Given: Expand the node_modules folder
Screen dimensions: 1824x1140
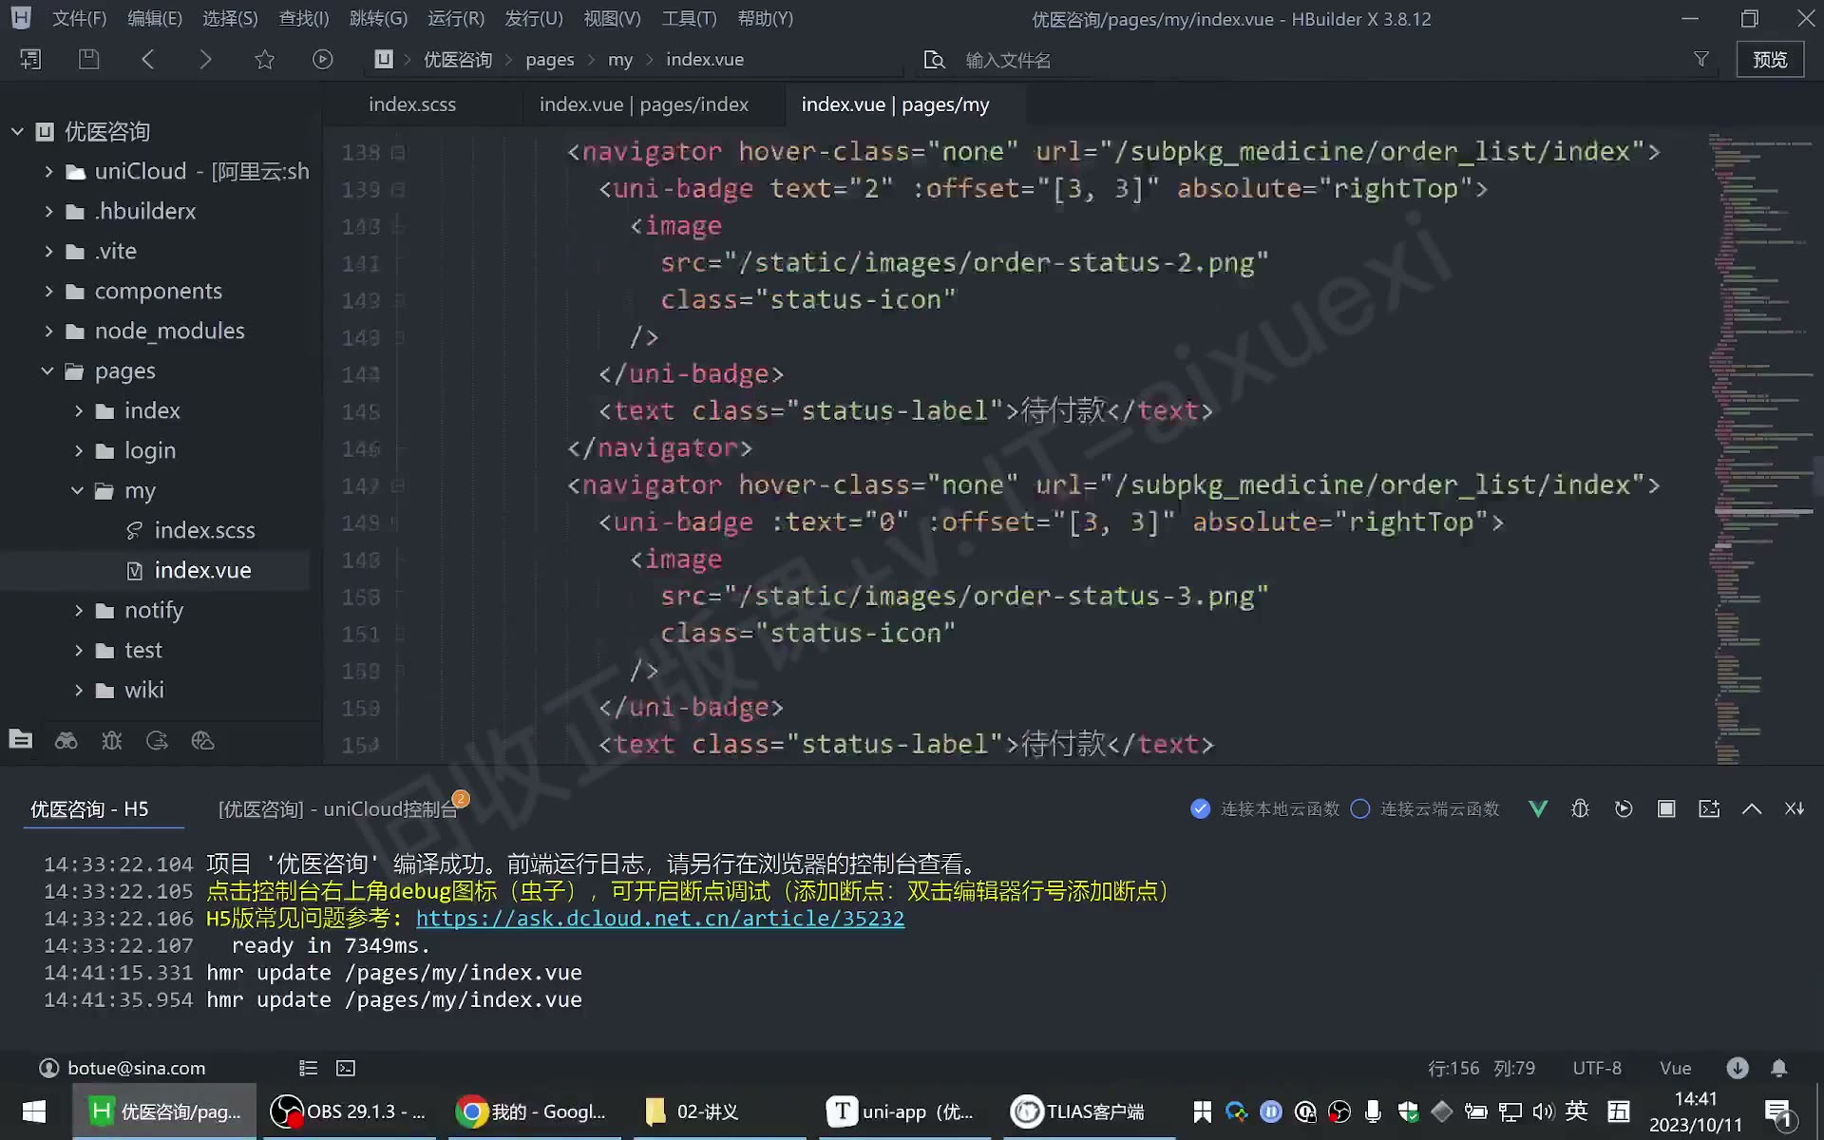Looking at the screenshot, I should coord(48,331).
